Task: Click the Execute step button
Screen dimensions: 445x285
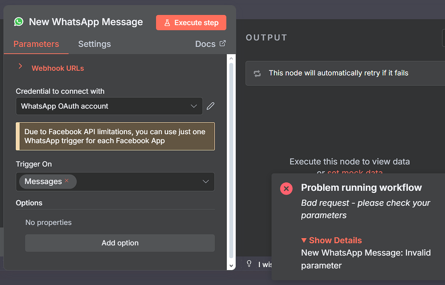Action: coord(191,22)
